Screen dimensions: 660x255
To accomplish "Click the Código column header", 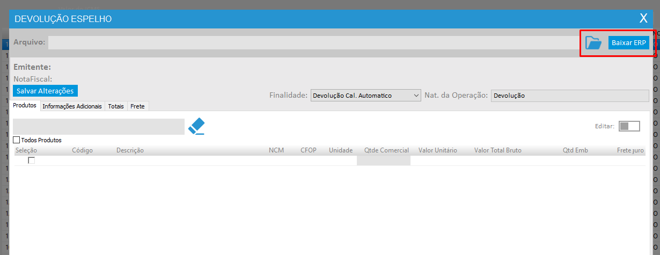I will (x=82, y=150).
